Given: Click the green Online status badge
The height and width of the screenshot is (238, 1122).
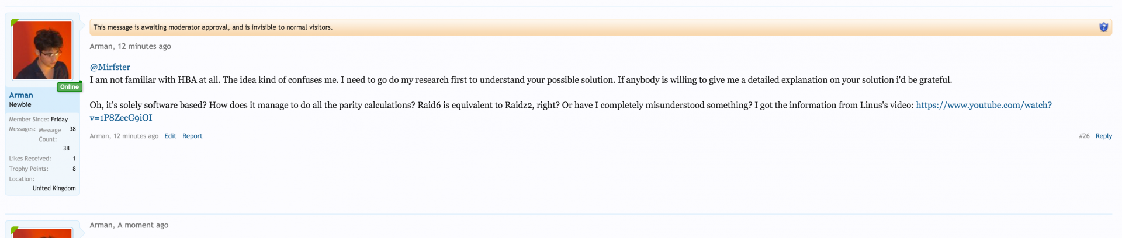Looking at the screenshot, I should point(70,86).
